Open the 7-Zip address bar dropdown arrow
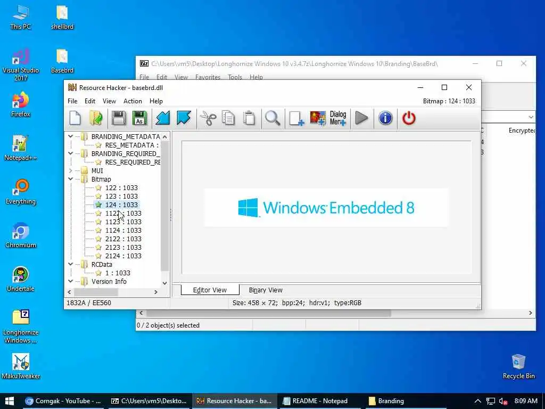This screenshot has width=545, height=409. pyautogui.click(x=531, y=117)
